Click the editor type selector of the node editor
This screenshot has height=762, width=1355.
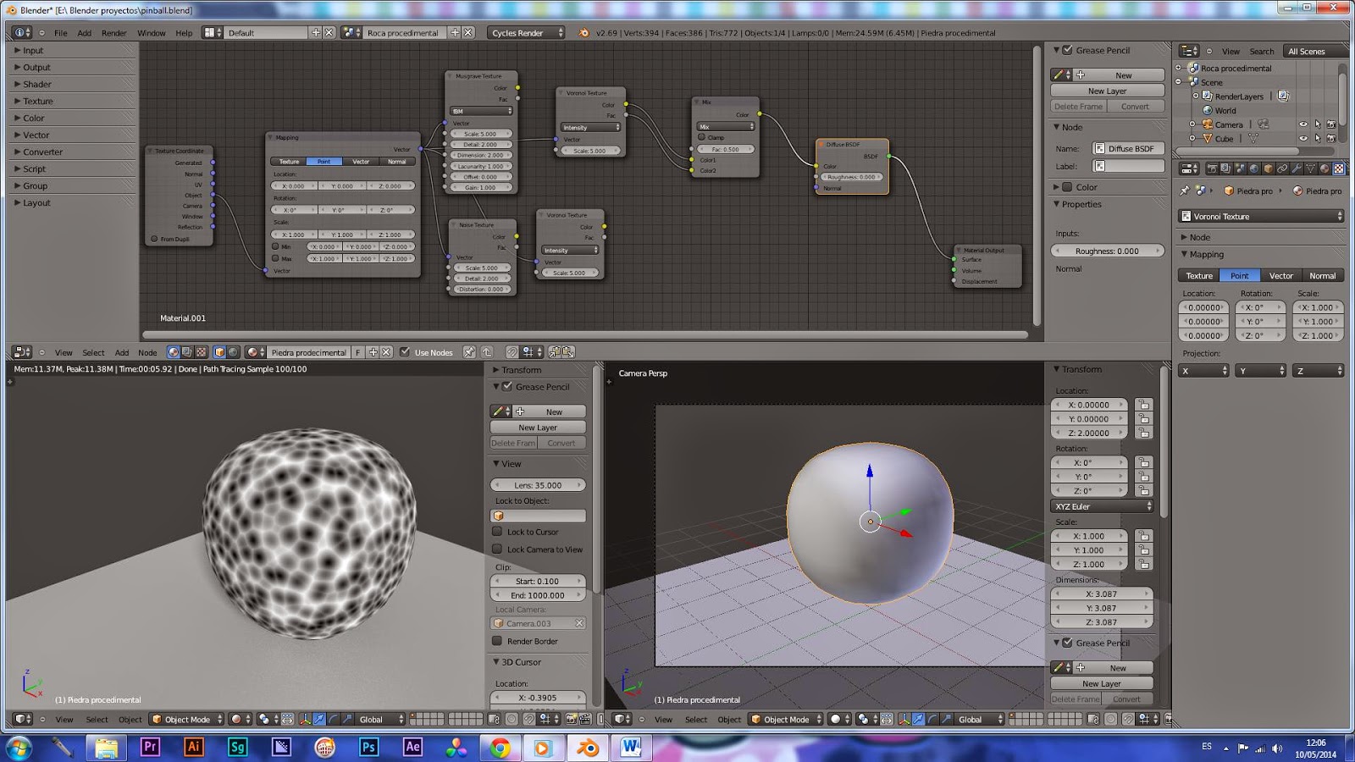coord(20,351)
